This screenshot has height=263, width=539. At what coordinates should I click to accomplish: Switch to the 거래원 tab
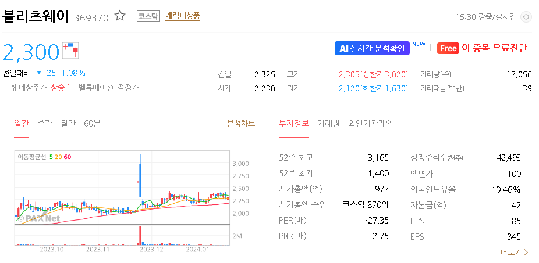[x=328, y=124]
